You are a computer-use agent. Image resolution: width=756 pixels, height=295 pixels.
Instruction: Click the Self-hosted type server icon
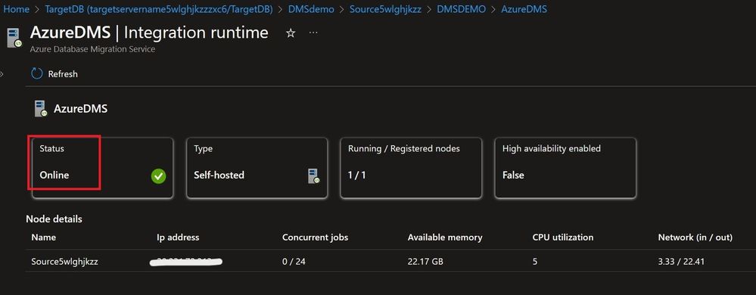313,176
